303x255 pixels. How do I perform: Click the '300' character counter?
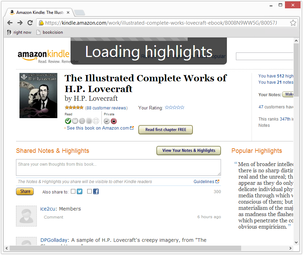click(217, 192)
